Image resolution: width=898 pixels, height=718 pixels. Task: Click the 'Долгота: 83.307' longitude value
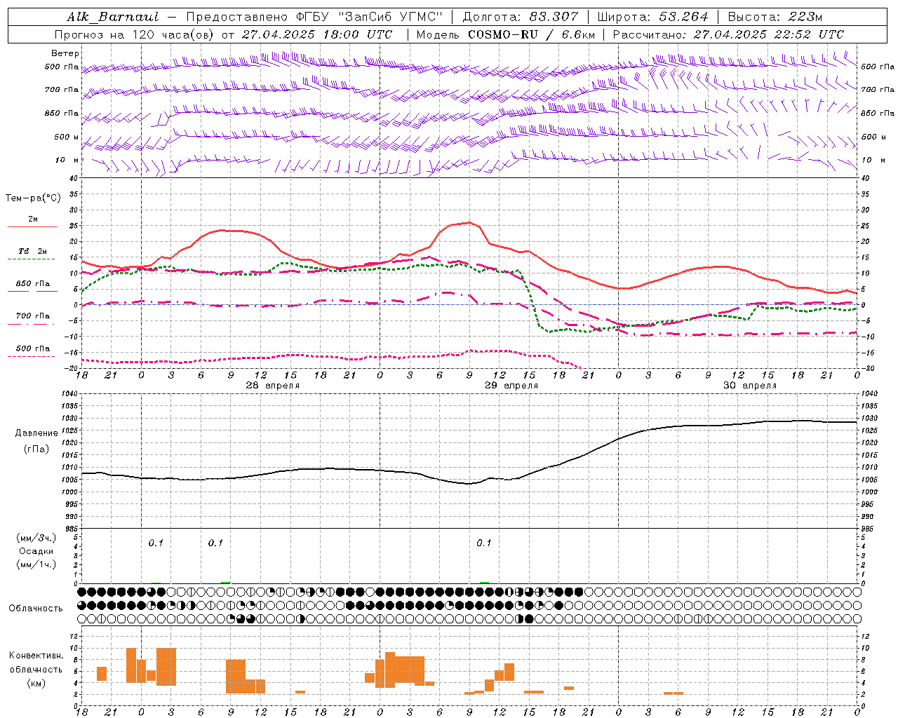pos(521,17)
